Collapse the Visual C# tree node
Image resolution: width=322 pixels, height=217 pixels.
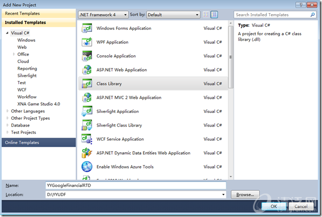point(7,33)
